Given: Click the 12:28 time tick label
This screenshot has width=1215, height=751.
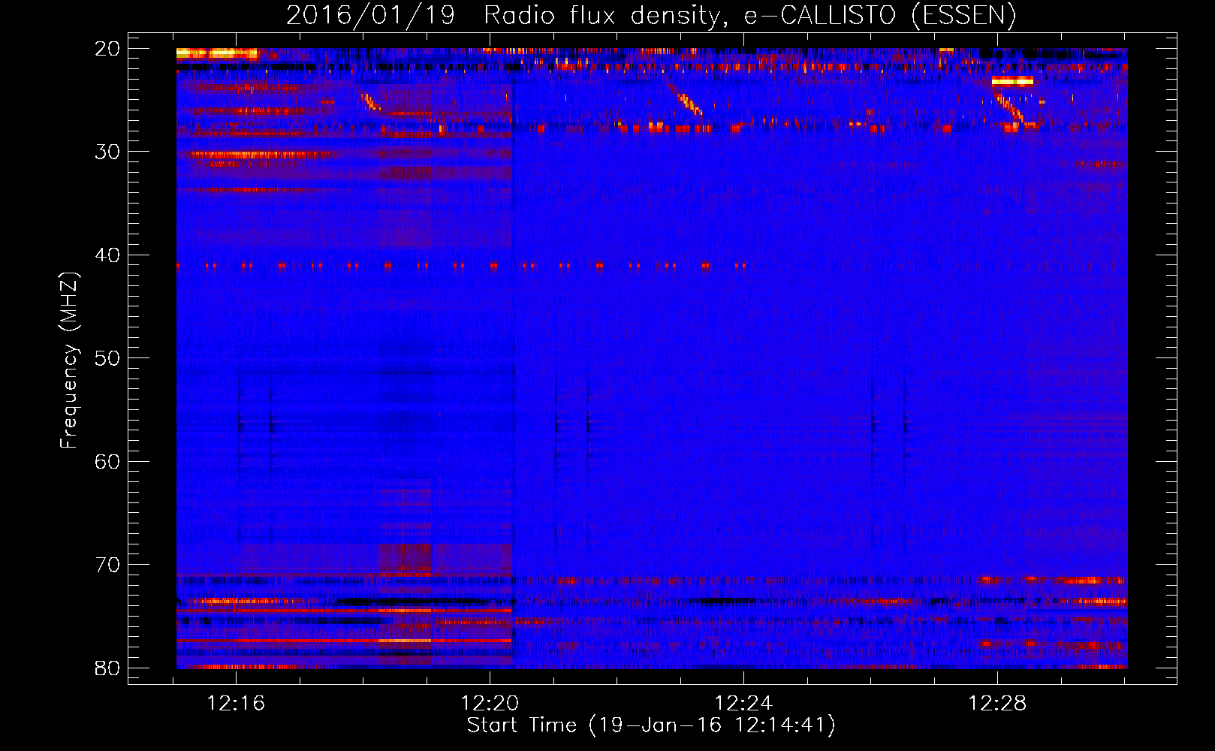Looking at the screenshot, I should tap(997, 704).
